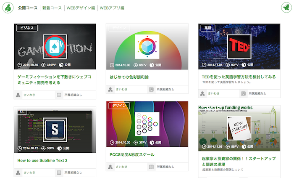This screenshot has height=178, width=294.
Task: Open the How to use Sublime Text 2 link
Action: (42, 160)
